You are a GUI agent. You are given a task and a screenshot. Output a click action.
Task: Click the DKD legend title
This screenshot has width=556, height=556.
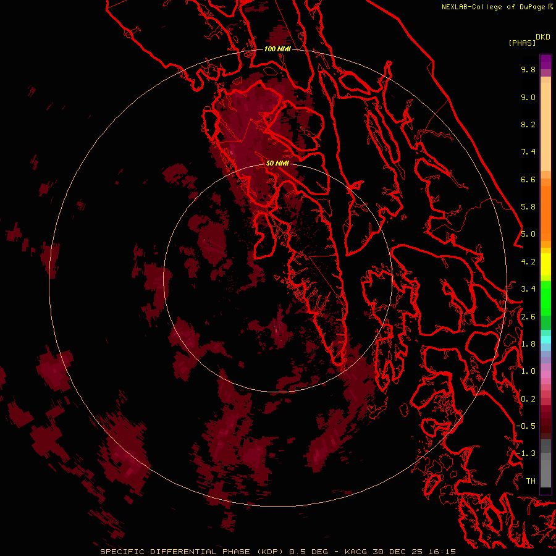(x=543, y=37)
